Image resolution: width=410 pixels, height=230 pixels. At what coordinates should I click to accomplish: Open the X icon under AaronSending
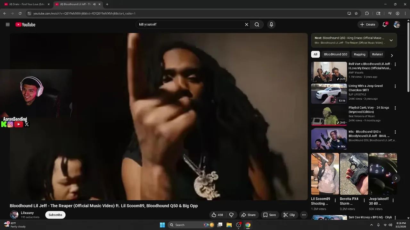[x=27, y=125]
